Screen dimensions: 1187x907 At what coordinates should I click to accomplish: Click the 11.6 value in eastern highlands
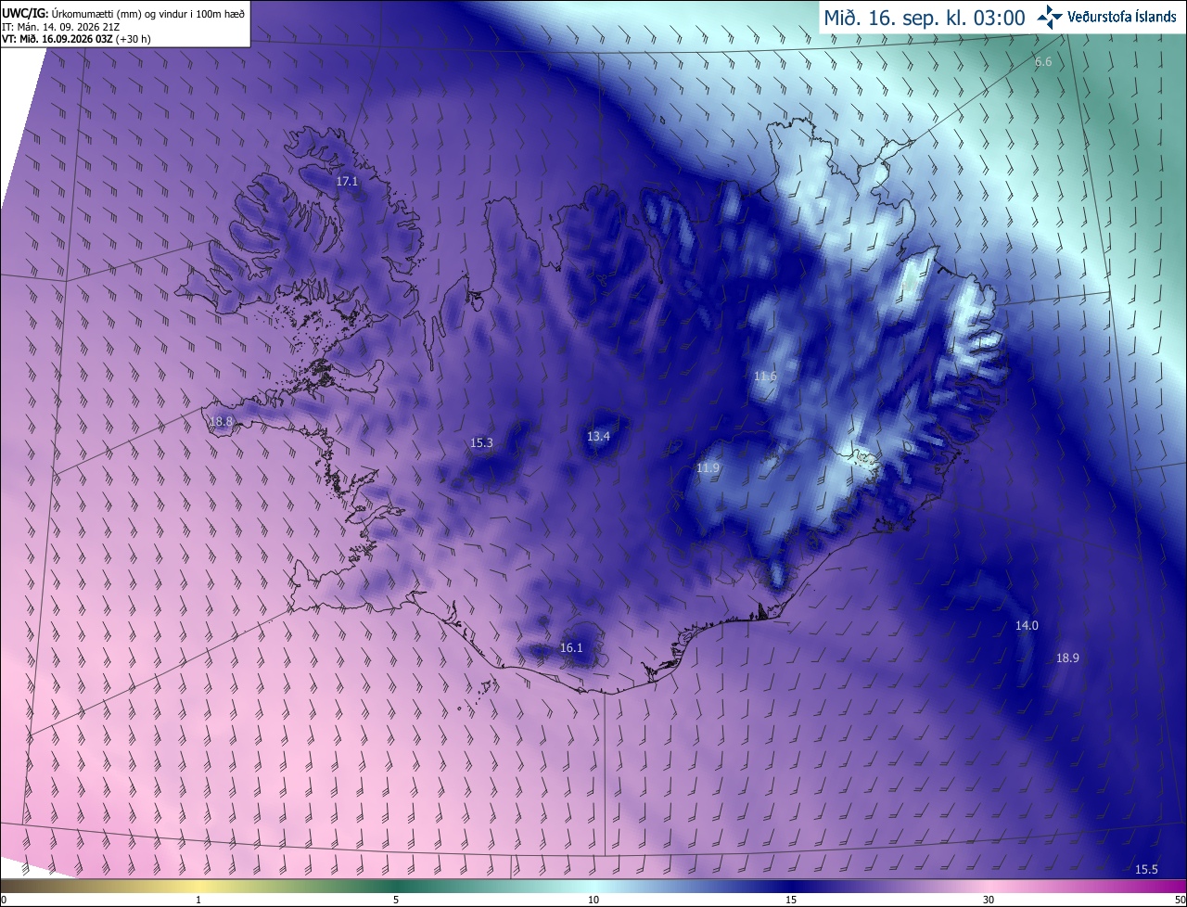click(765, 377)
